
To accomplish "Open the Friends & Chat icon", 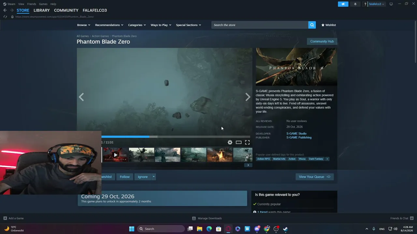I will click(x=411, y=218).
